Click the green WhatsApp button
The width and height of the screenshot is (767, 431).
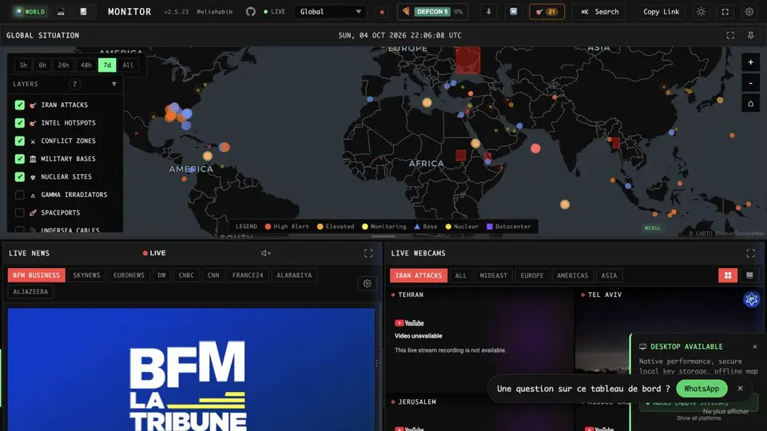701,389
